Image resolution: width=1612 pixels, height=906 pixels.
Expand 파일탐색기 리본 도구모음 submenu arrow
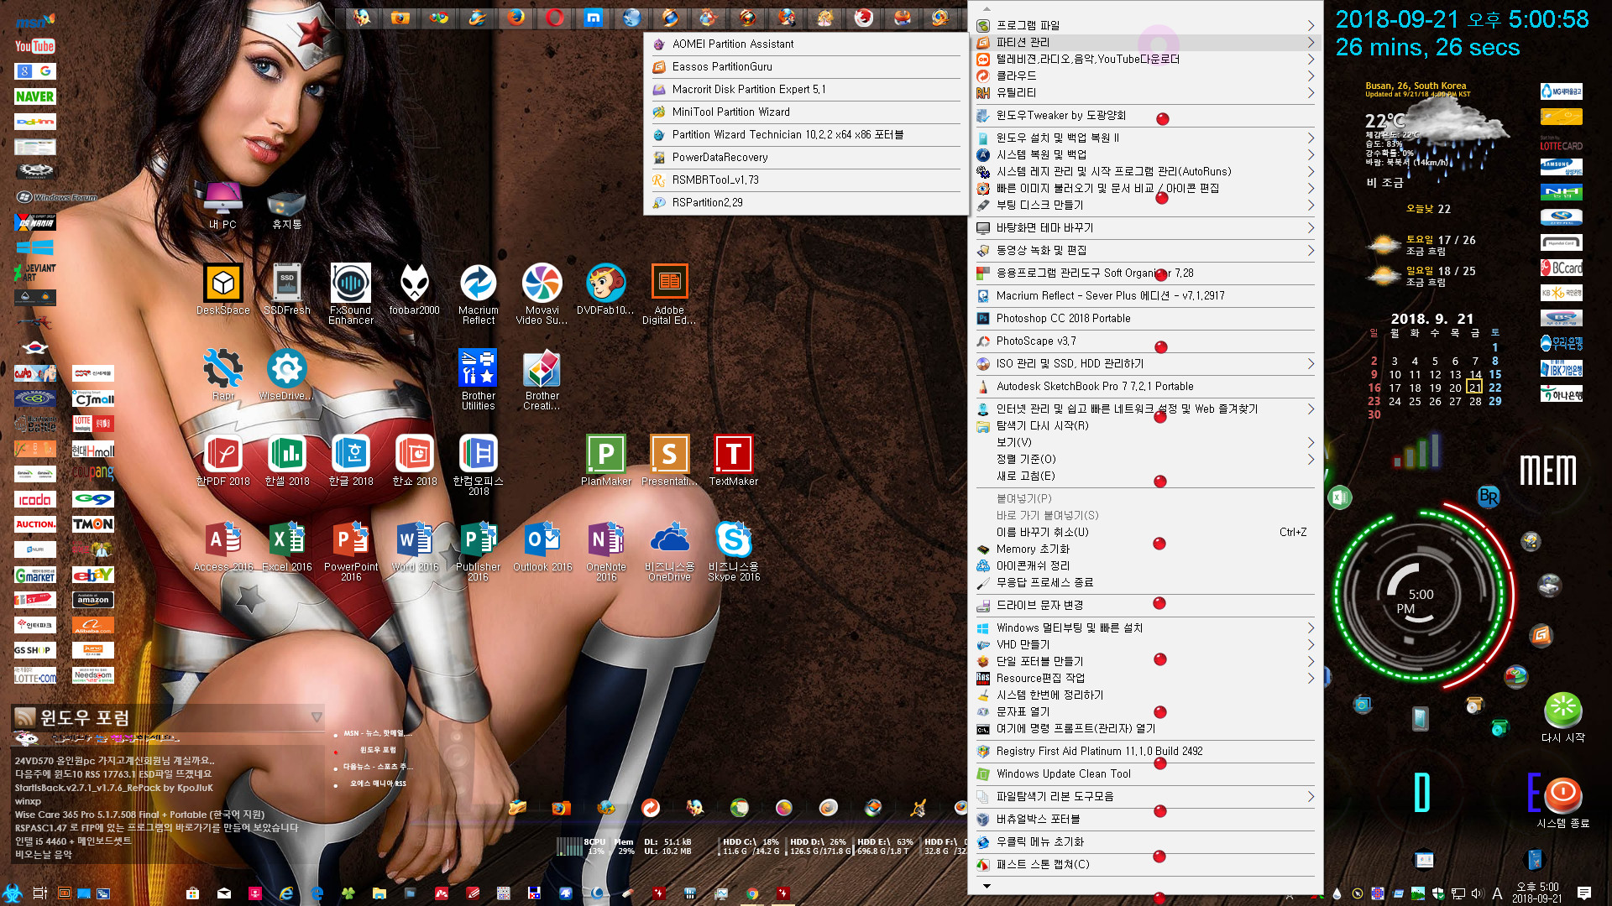1310,796
